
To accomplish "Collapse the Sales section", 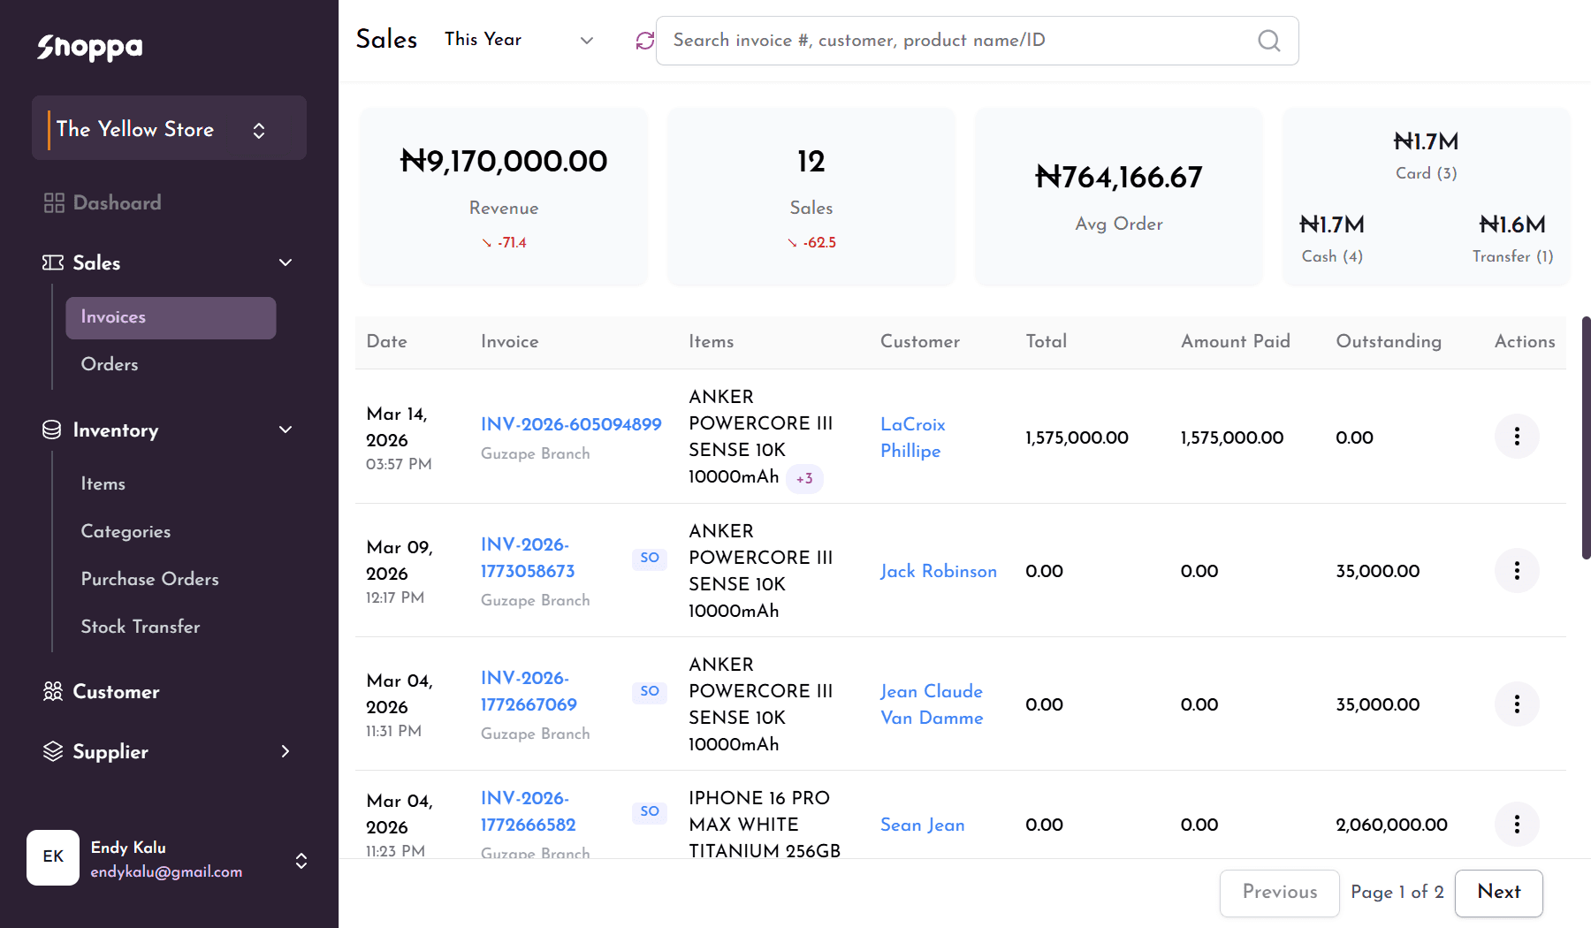I will [285, 262].
